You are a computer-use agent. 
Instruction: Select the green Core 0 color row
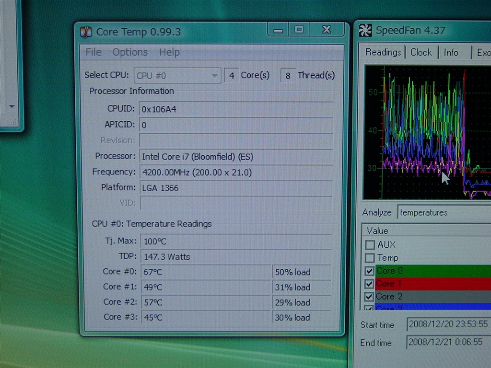(x=433, y=271)
